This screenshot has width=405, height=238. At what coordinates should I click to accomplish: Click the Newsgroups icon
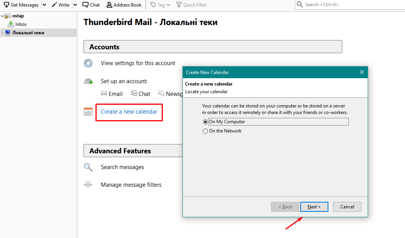tap(161, 93)
